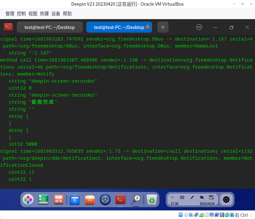Open the terminal ellipsis options menu

click(199, 27)
